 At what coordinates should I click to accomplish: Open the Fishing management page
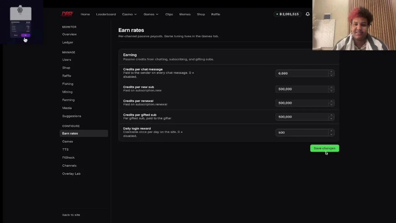68,84
